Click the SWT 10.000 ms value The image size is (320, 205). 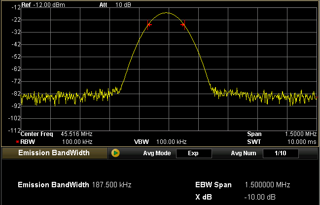[x=302, y=142]
